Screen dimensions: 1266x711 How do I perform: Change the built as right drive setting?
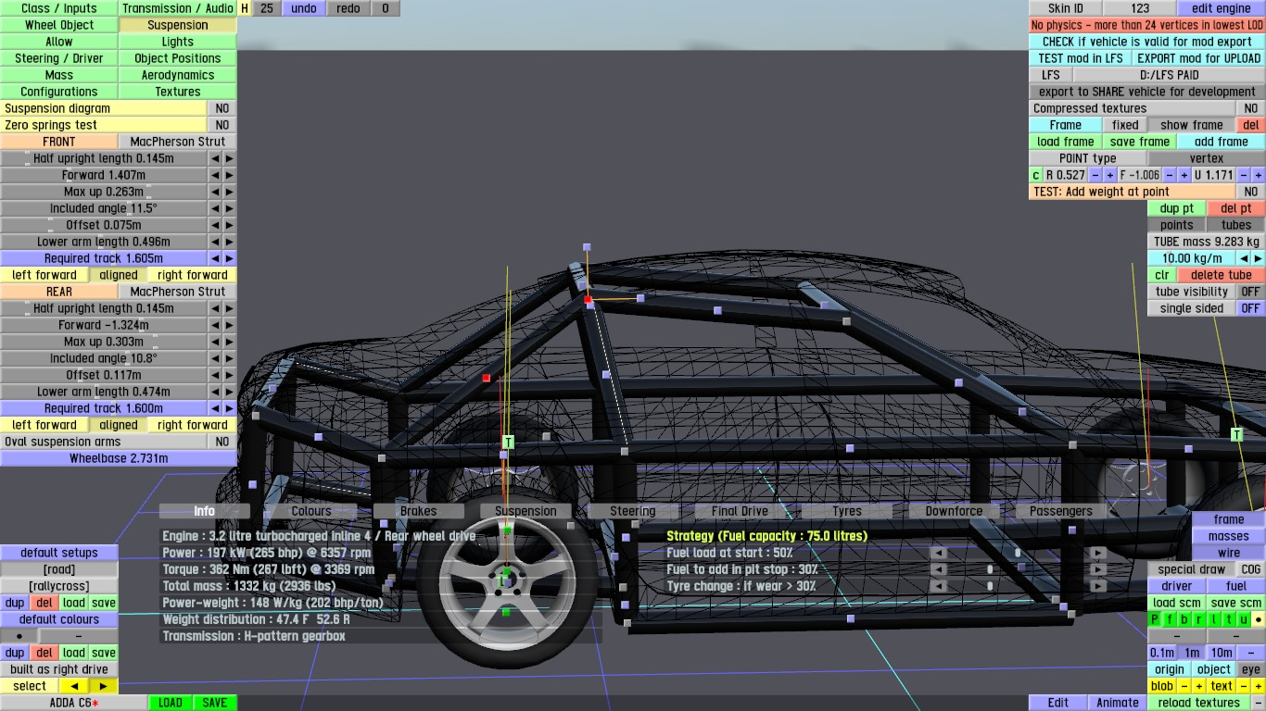59,669
